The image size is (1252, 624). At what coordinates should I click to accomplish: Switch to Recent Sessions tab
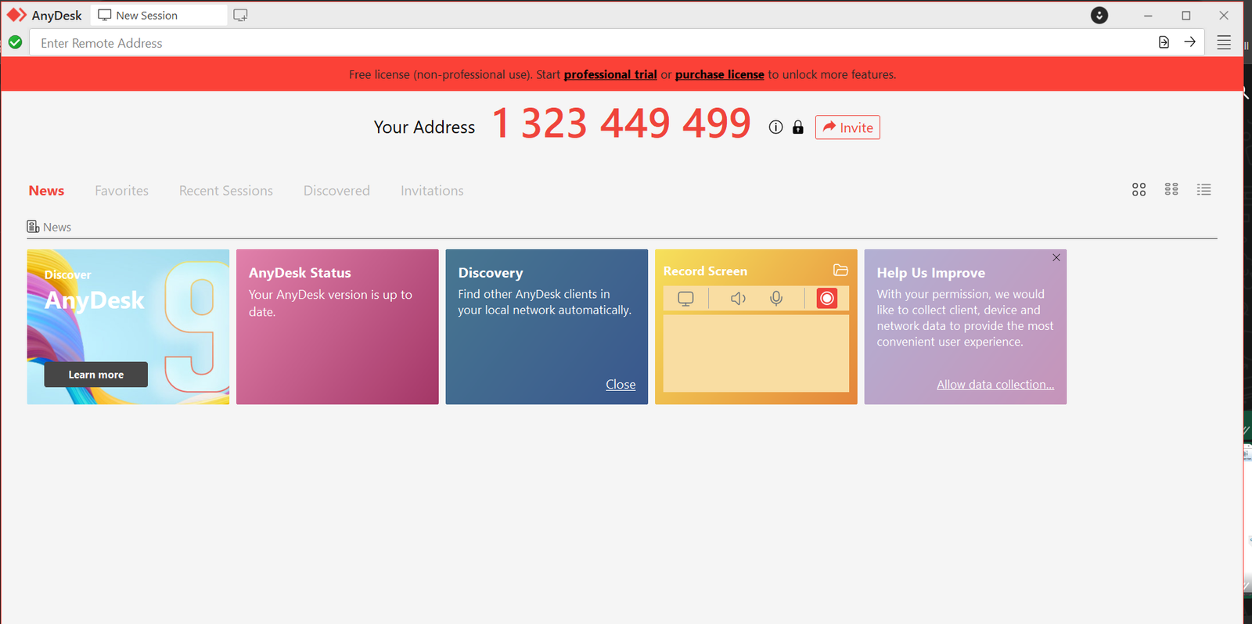[x=225, y=191]
